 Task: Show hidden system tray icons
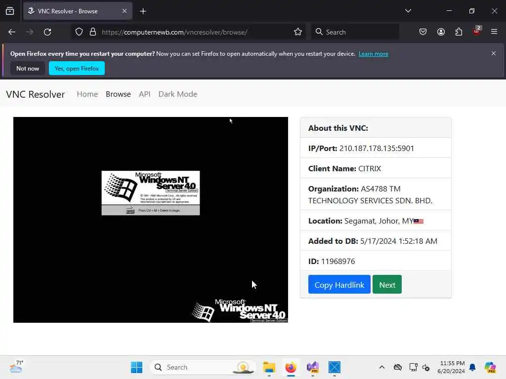coord(382,367)
